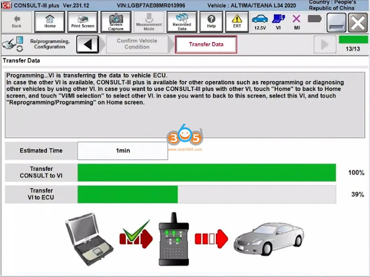Go to the Home screen
Image resolution: width=370 pixels, height=277 pixels.
[50, 21]
